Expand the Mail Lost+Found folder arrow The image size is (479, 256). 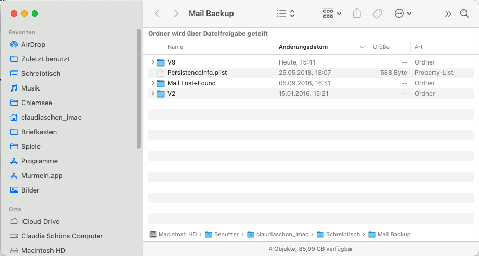tap(152, 83)
